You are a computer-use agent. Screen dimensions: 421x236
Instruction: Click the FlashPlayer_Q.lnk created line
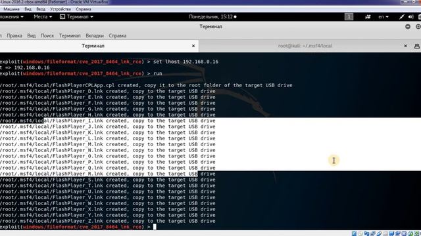click(107, 168)
